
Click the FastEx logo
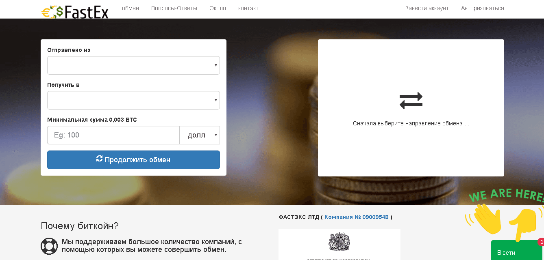(x=75, y=11)
